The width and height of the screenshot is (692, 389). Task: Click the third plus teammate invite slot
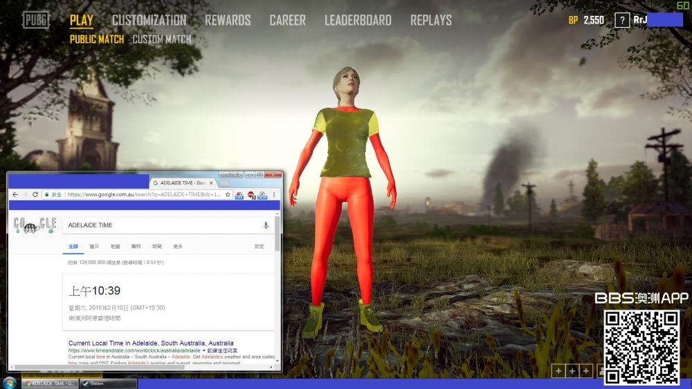click(x=585, y=371)
